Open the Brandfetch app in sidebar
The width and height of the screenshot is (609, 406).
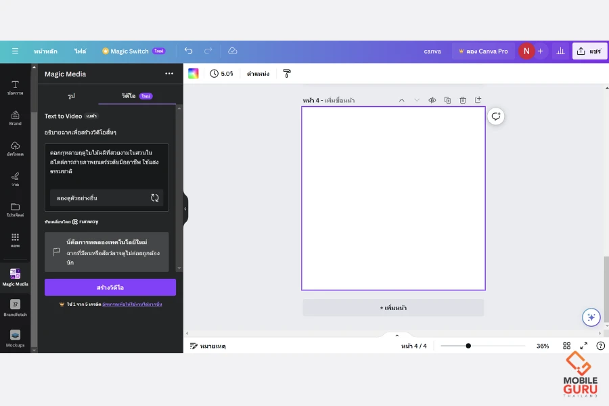tap(15, 308)
